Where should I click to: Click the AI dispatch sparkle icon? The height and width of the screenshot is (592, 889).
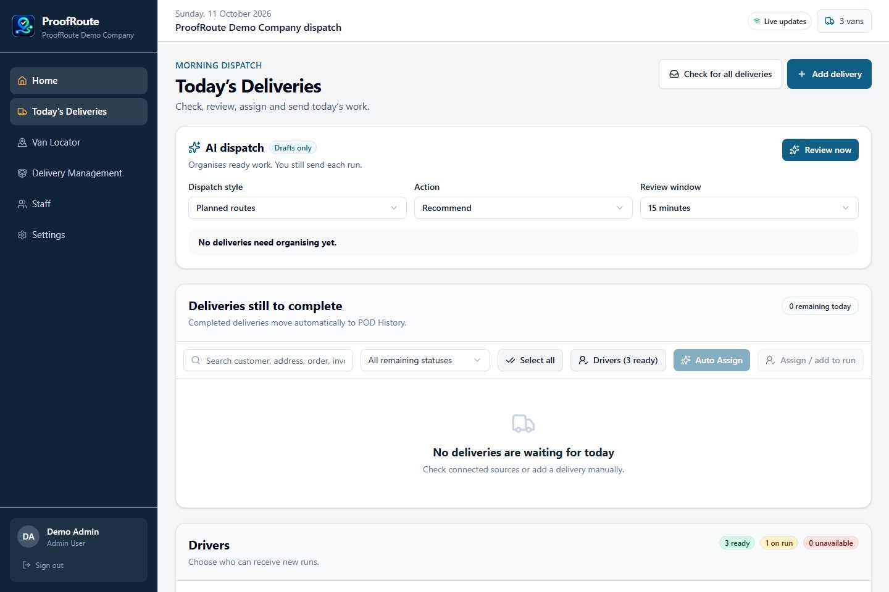tap(194, 147)
